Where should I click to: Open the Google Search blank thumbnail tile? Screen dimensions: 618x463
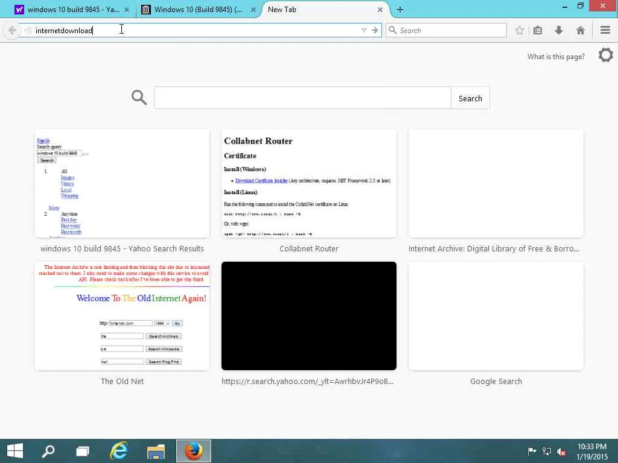[x=496, y=316]
